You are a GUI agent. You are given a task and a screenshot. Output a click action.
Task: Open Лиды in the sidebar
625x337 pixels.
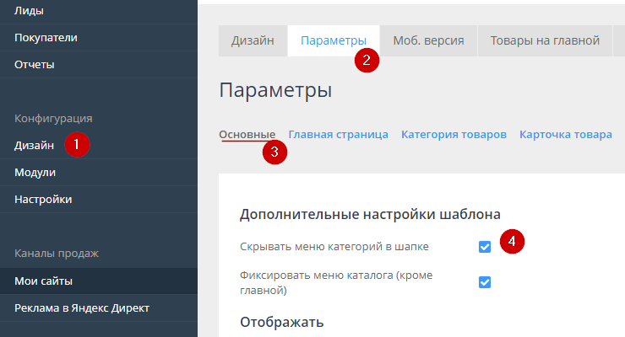point(29,11)
